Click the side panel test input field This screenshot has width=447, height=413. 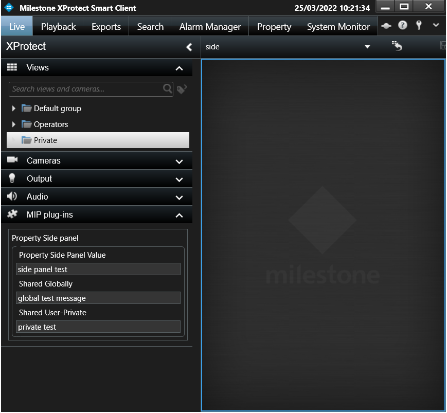click(98, 269)
